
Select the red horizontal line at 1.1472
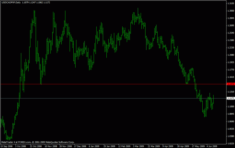coord(114,84)
